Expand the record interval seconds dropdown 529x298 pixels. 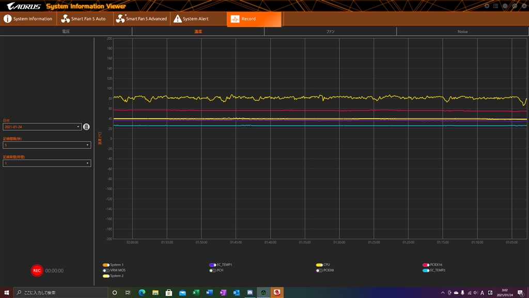tap(47, 145)
